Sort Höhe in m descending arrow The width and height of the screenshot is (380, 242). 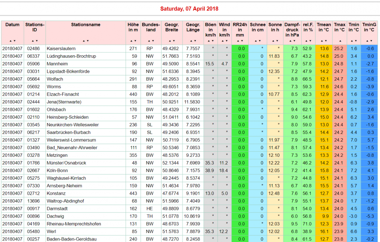pos(135,41)
